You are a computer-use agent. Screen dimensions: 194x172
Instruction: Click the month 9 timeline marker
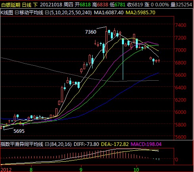pyautogui.click(x=81, y=170)
